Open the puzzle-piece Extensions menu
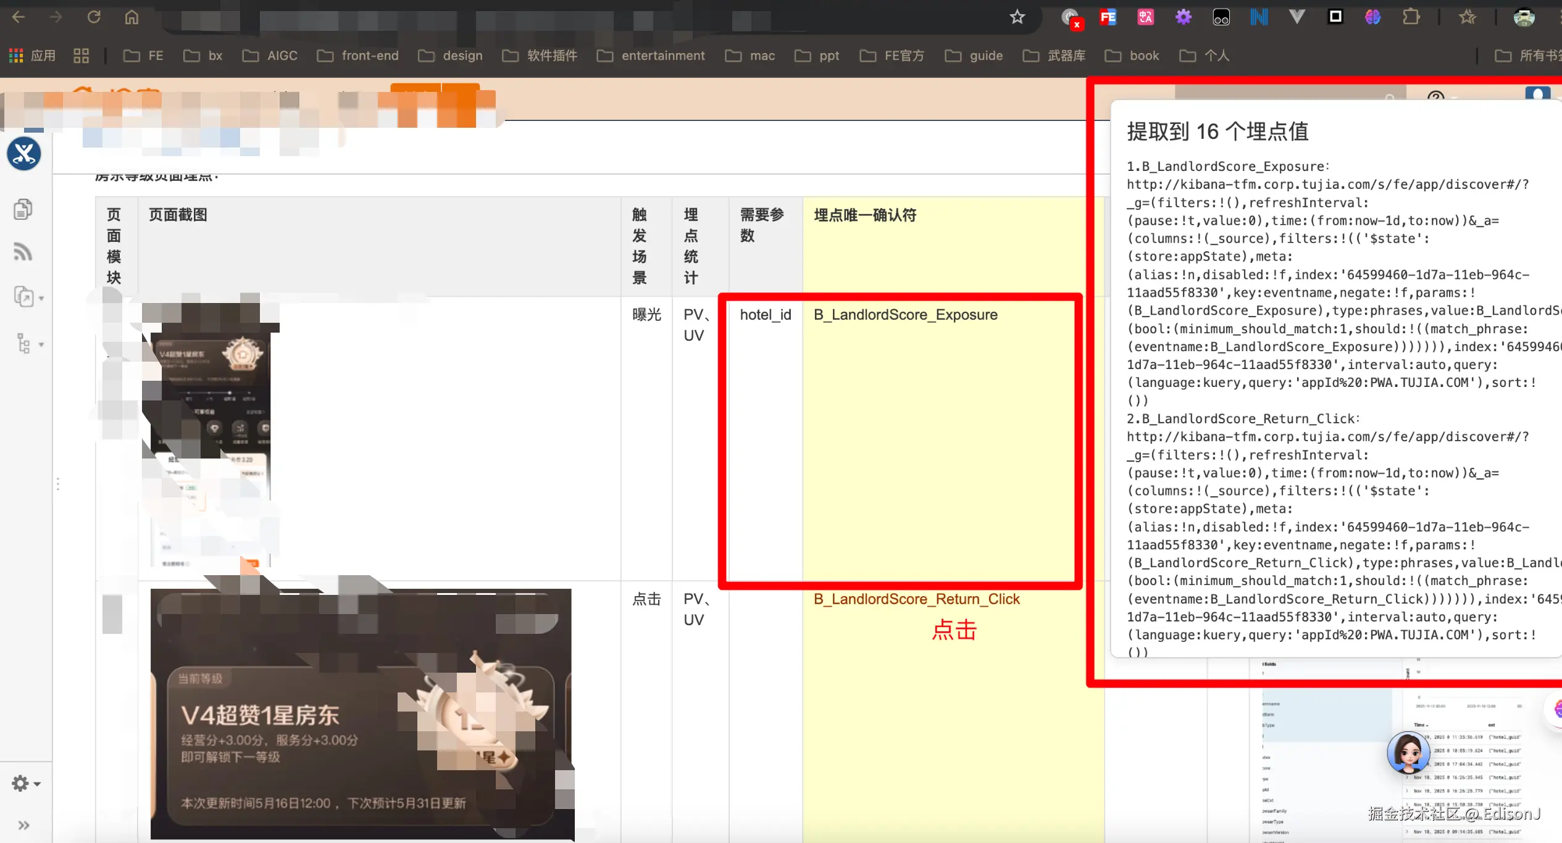 1411,17
